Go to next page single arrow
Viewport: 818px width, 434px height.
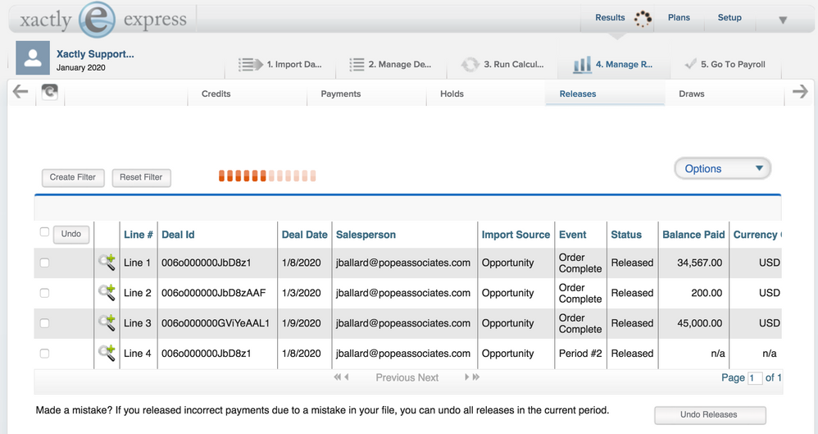pos(467,377)
